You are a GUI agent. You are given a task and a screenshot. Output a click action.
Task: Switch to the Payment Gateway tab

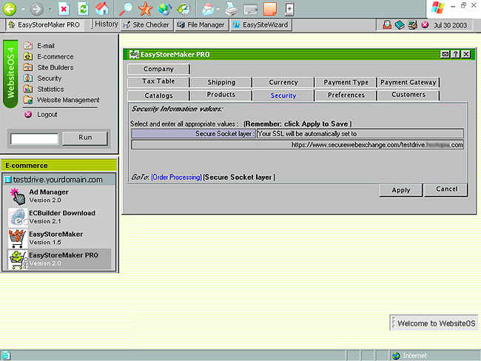click(x=408, y=82)
